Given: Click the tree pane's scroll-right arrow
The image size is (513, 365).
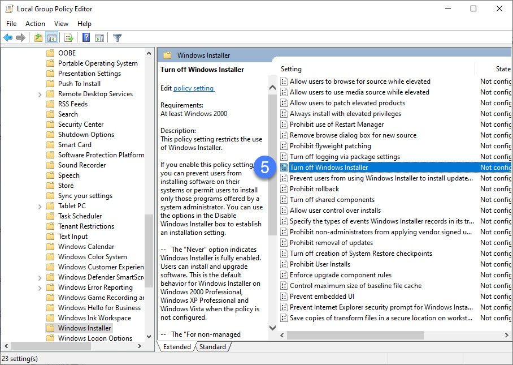Looking at the screenshot, I should click(x=140, y=346).
